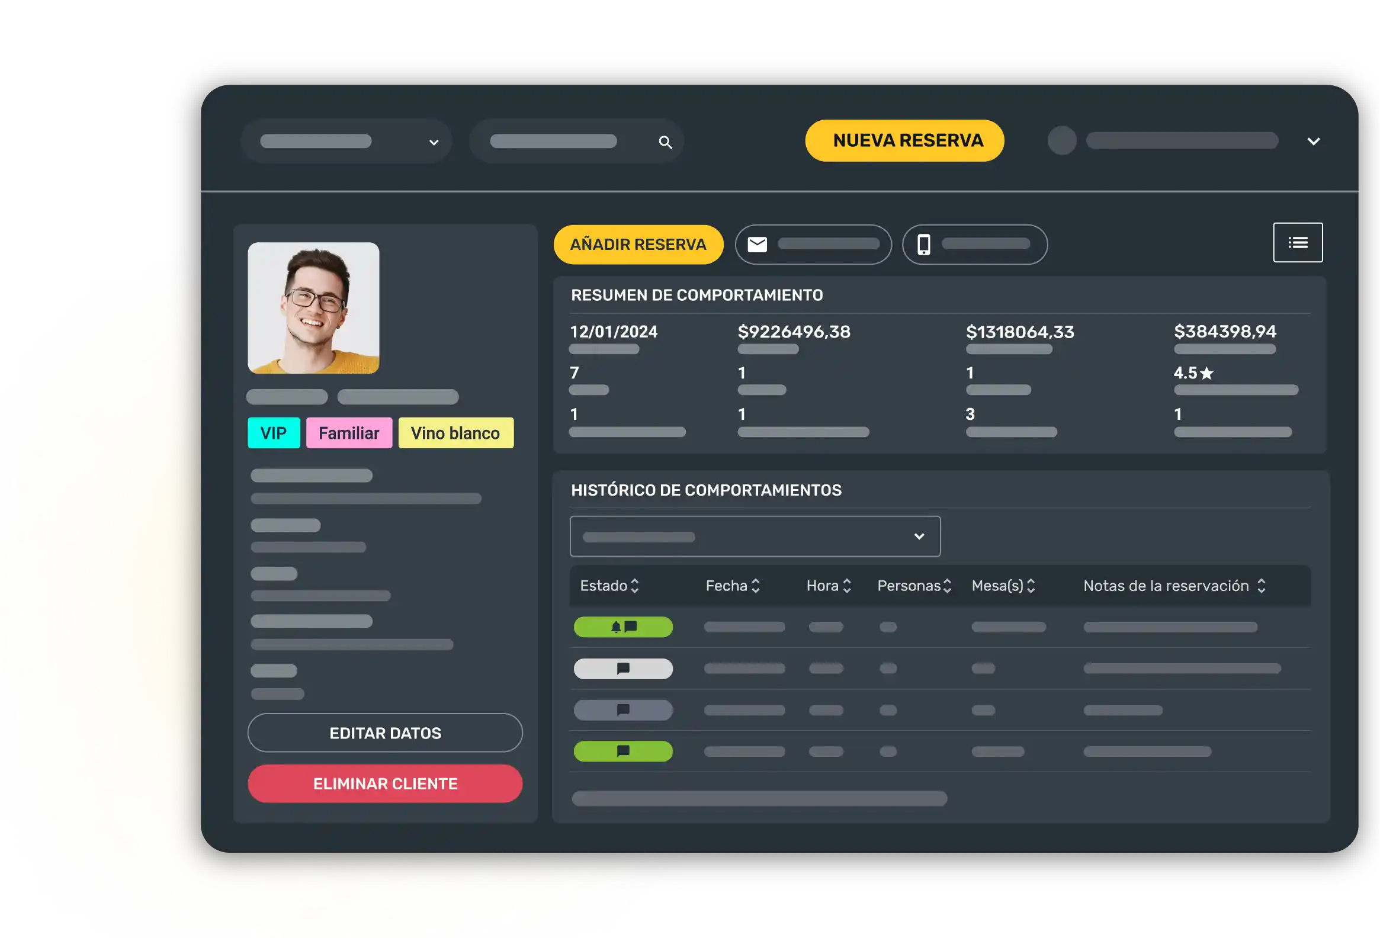The height and width of the screenshot is (938, 1380).
Task: Click the light gray status pill
Action: pyautogui.click(x=623, y=669)
